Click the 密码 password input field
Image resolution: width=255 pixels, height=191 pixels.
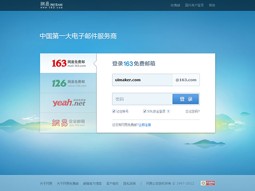pyautogui.click(x=142, y=99)
